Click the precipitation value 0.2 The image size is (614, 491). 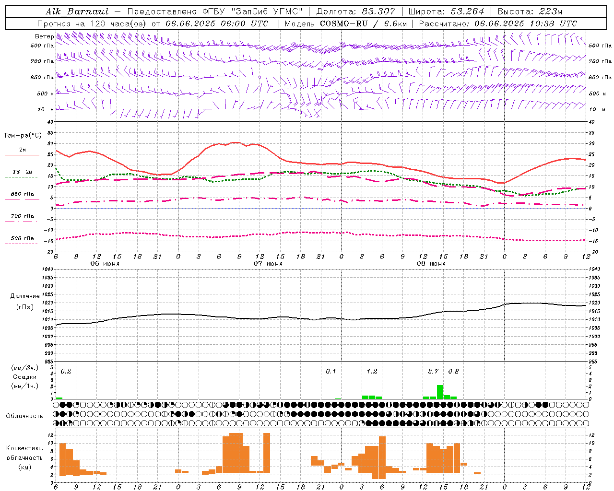[x=66, y=372]
